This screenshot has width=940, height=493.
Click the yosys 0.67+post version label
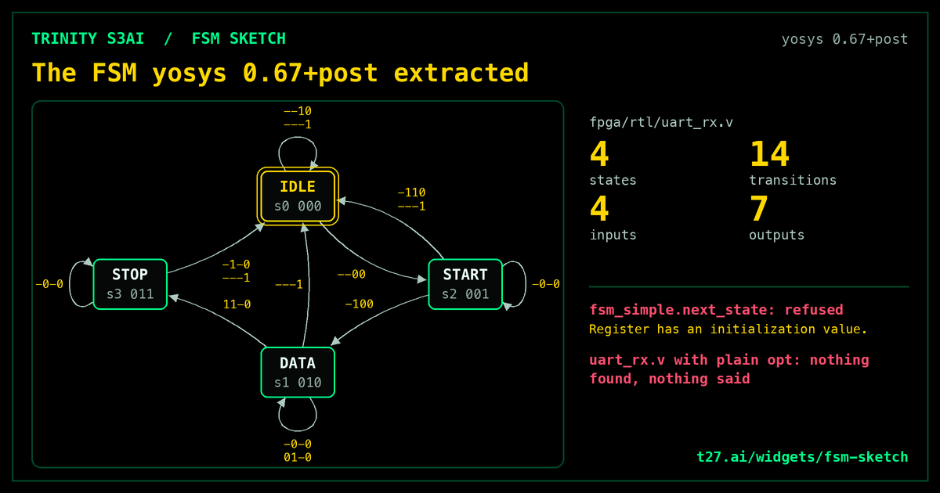[844, 38]
